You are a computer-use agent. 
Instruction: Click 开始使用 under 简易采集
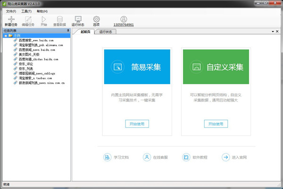click(137, 124)
